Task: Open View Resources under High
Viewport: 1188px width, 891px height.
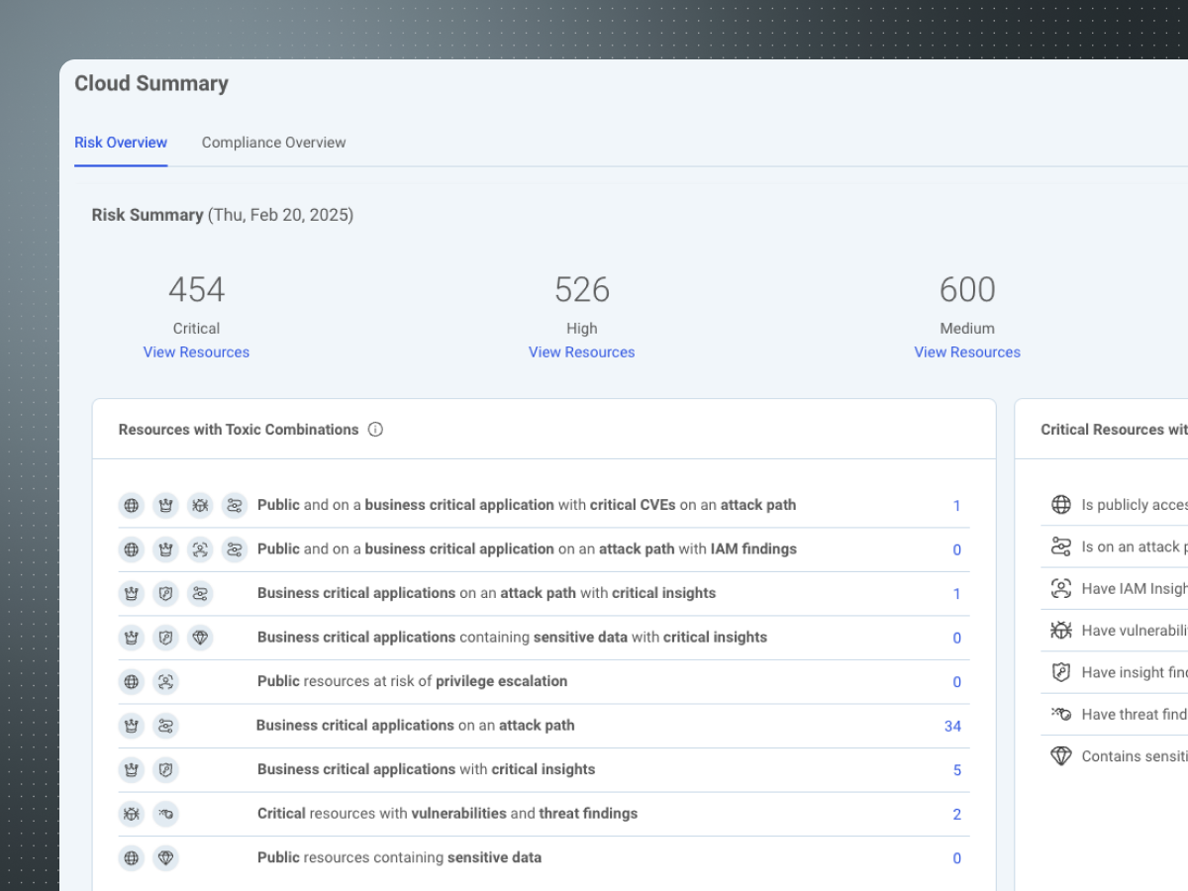Action: pos(581,352)
